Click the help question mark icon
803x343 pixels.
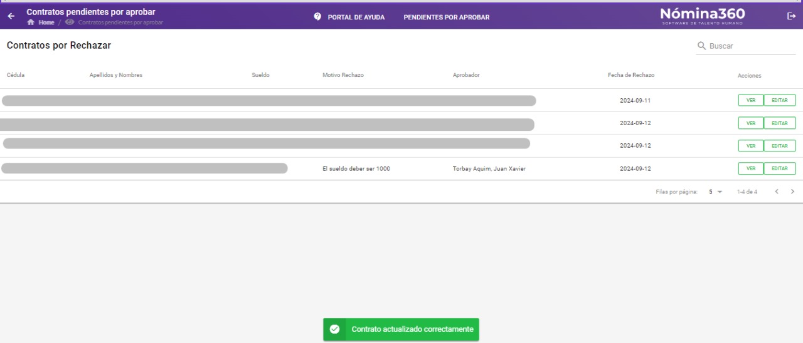coord(317,17)
